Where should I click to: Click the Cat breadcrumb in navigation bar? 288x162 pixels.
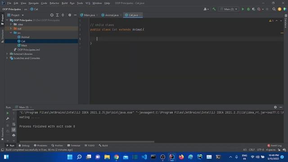34,9
